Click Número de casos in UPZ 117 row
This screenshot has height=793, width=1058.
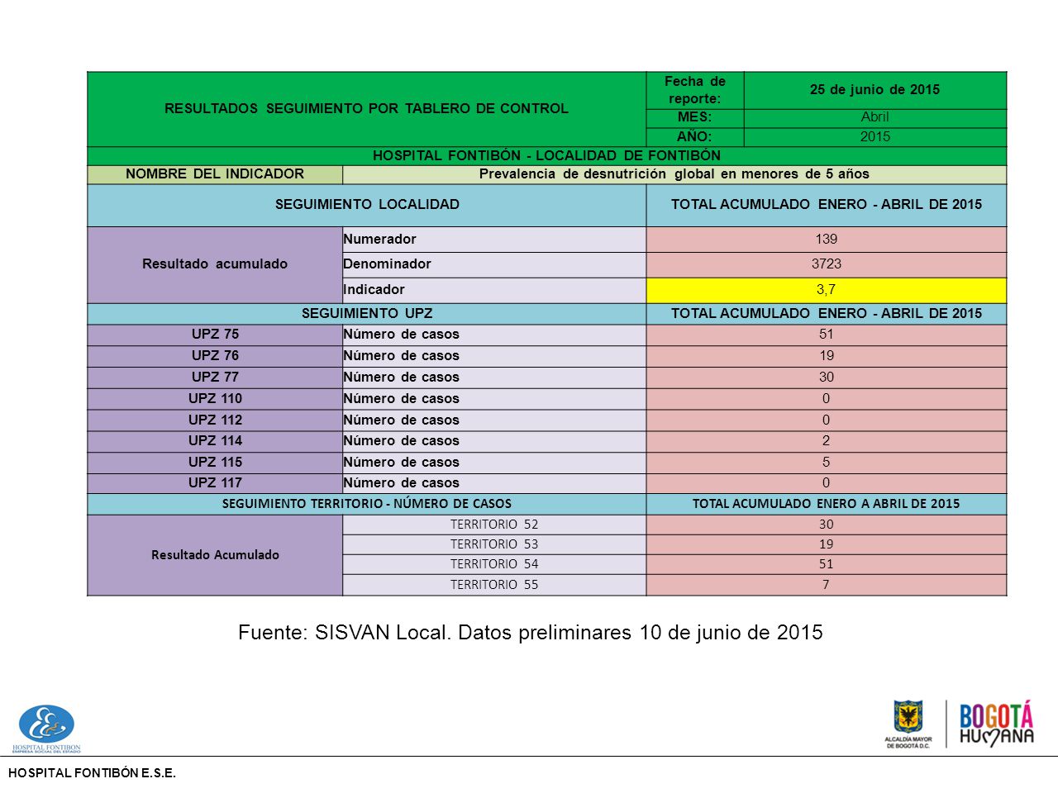[494, 483]
